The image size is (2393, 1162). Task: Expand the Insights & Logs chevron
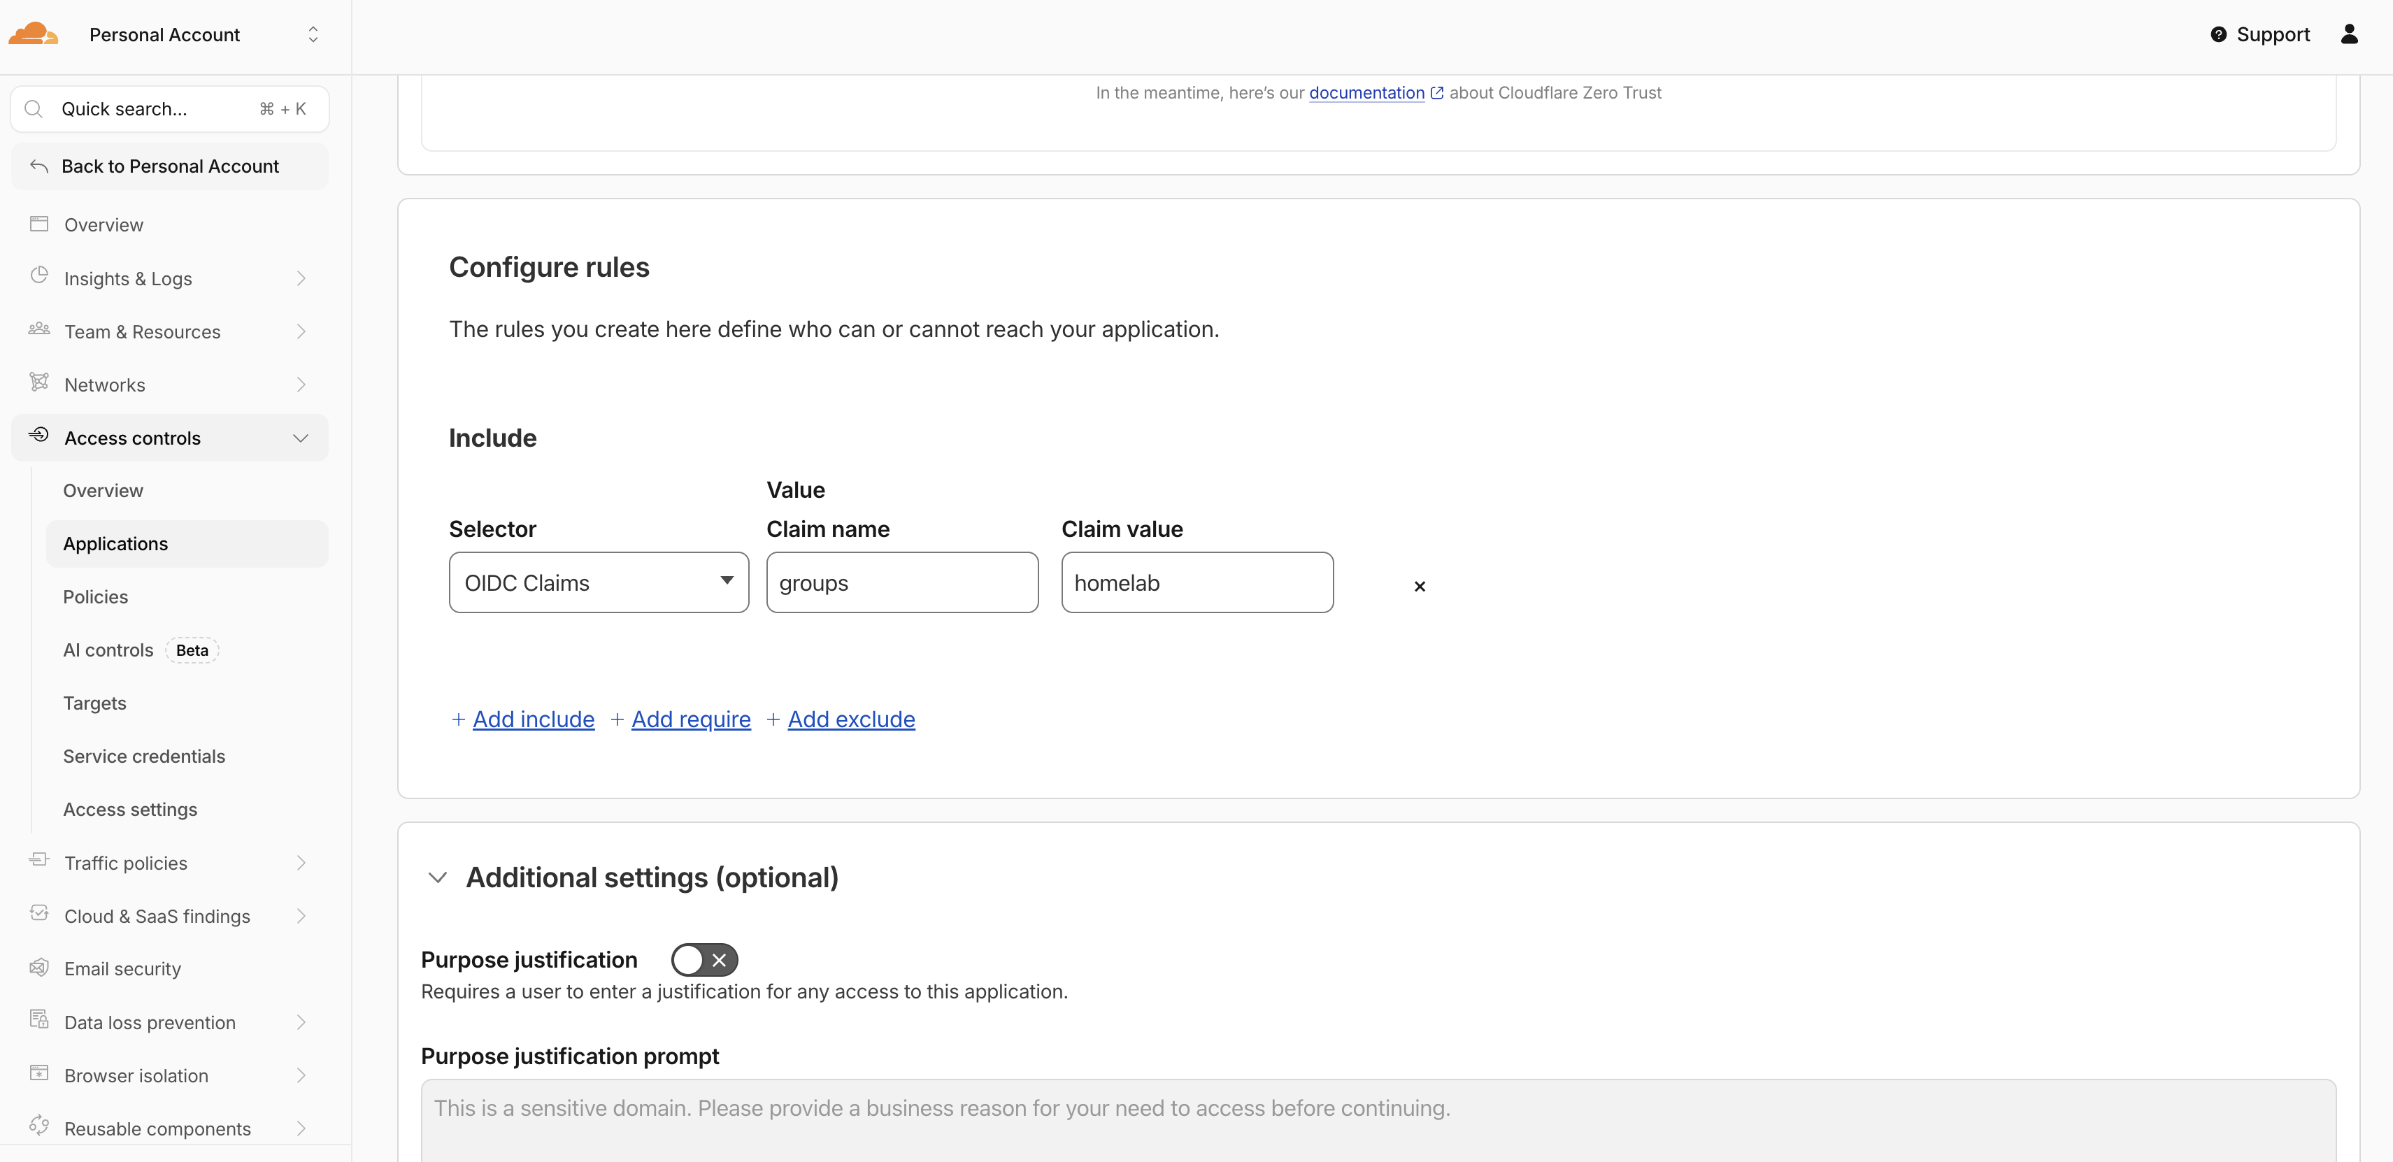[301, 279]
